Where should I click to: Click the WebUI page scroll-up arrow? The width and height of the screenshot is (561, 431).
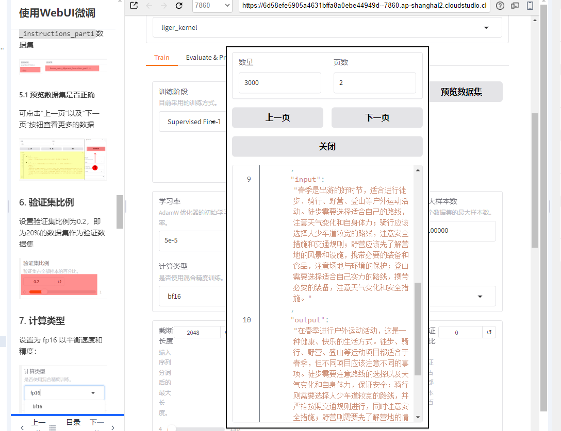tap(535, 21)
